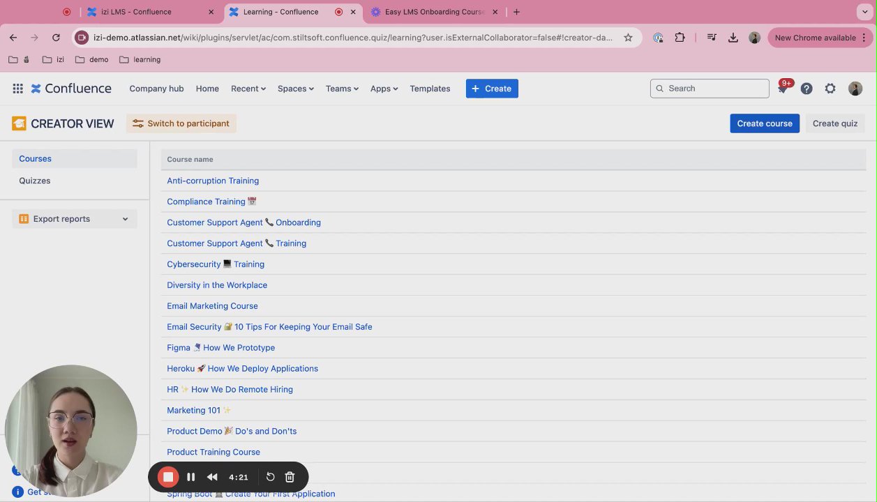The width and height of the screenshot is (877, 502).
Task: Open the Confluence user profile avatar
Action: [855, 89]
